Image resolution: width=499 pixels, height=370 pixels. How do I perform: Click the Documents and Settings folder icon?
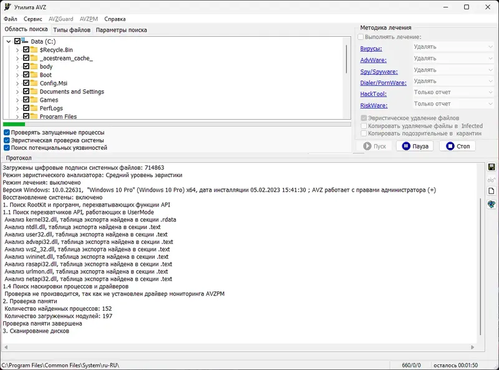(x=34, y=91)
